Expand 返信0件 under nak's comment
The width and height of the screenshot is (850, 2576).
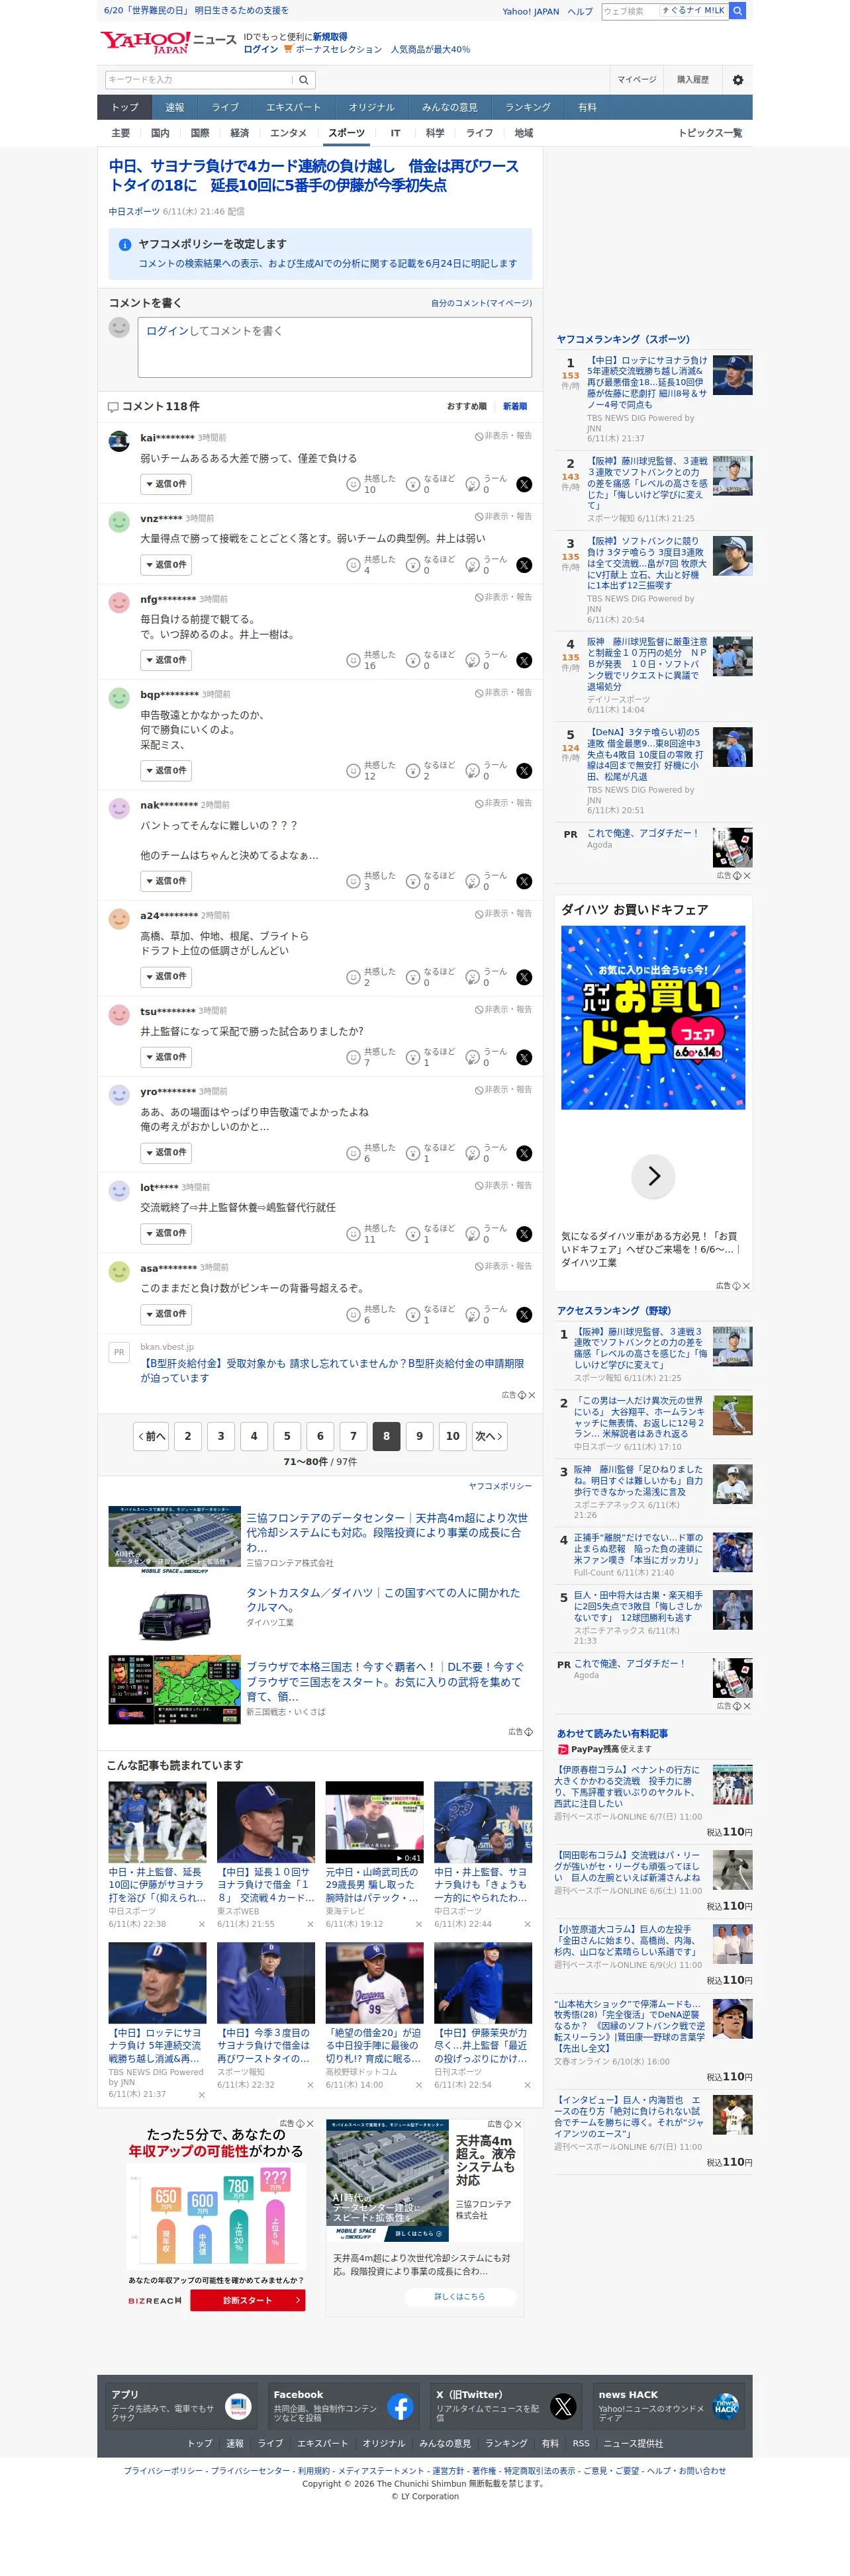click(x=166, y=881)
